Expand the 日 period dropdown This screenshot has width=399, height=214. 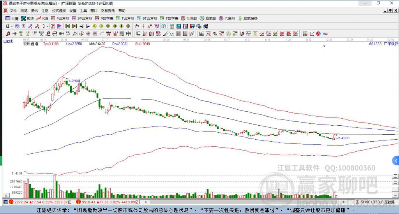click(x=12, y=26)
